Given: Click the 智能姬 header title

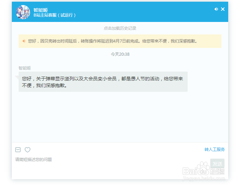Looking at the screenshot, I should (x=41, y=10).
